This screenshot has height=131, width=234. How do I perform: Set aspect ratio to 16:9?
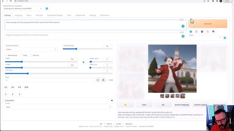click(26, 87)
